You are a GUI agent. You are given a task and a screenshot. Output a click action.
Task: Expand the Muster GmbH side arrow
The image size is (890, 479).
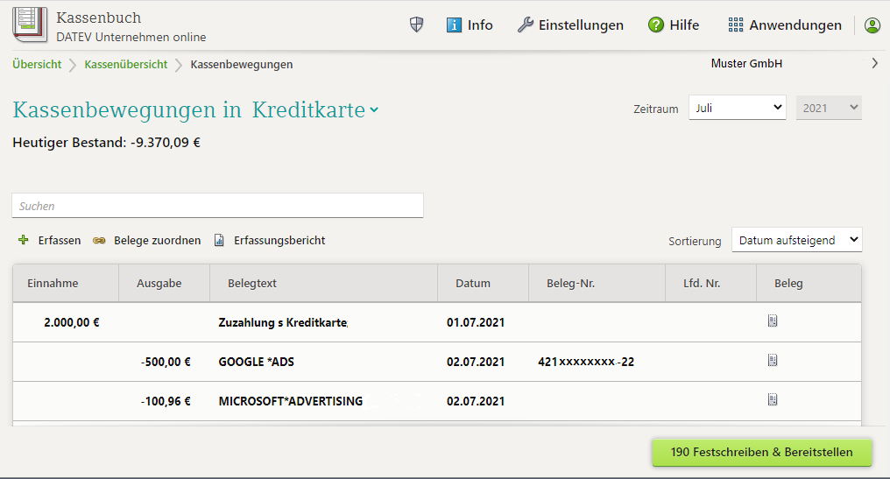[x=874, y=63]
